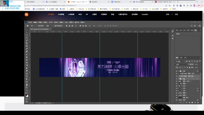The width and height of the screenshot is (204, 115).
Task: Hide the 背景 layer using its eye icon
Action: pyautogui.click(x=177, y=100)
